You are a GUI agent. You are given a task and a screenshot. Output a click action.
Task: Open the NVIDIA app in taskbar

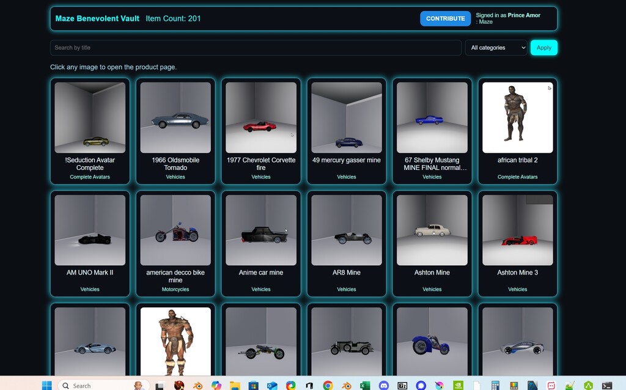[458, 386]
